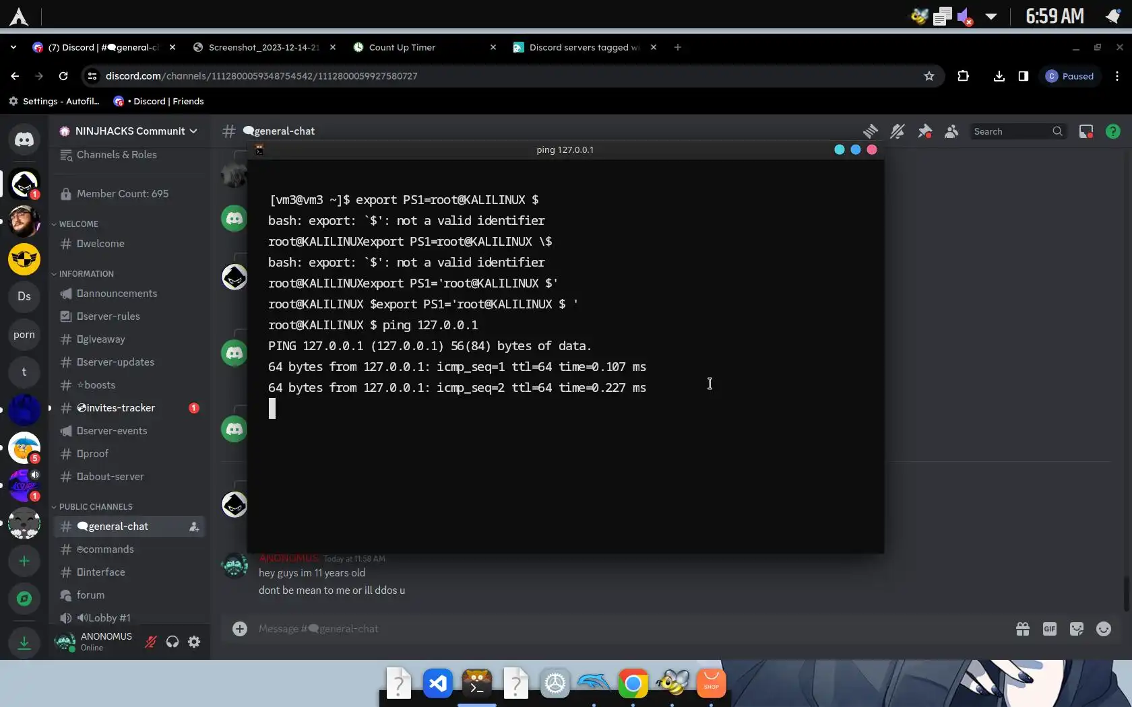Open the welcome channel
Image resolution: width=1132 pixels, height=707 pixels.
pos(129,244)
